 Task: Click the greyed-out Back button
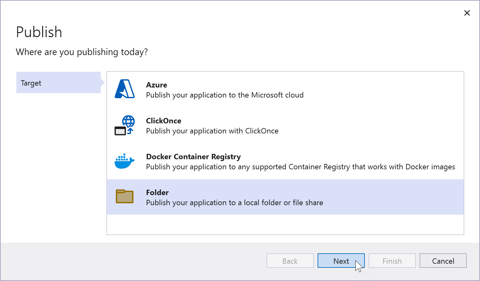click(x=290, y=261)
